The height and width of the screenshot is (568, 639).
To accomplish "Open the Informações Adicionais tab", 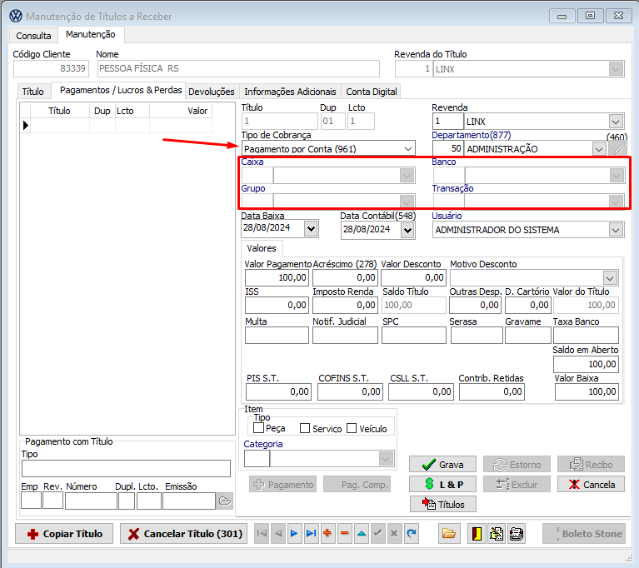I will pos(290,92).
